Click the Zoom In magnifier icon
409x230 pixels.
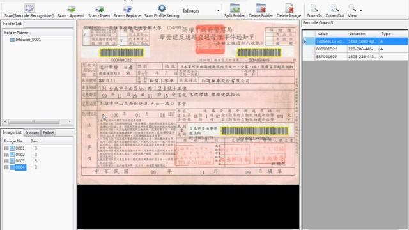pyautogui.click(x=314, y=8)
